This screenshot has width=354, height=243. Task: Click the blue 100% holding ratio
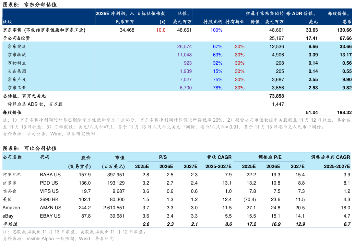(216, 30)
